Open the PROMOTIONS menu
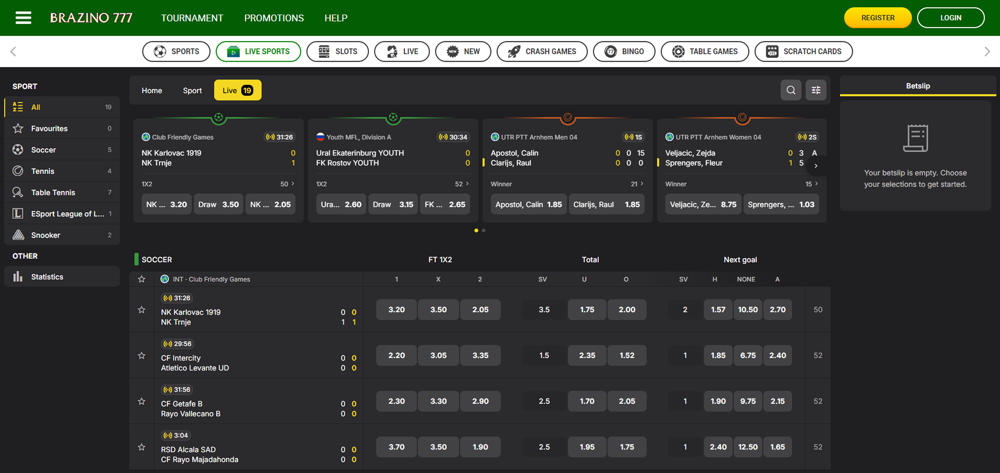The image size is (1000, 473). [x=274, y=18]
